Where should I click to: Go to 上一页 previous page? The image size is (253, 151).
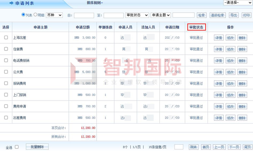(219, 147)
